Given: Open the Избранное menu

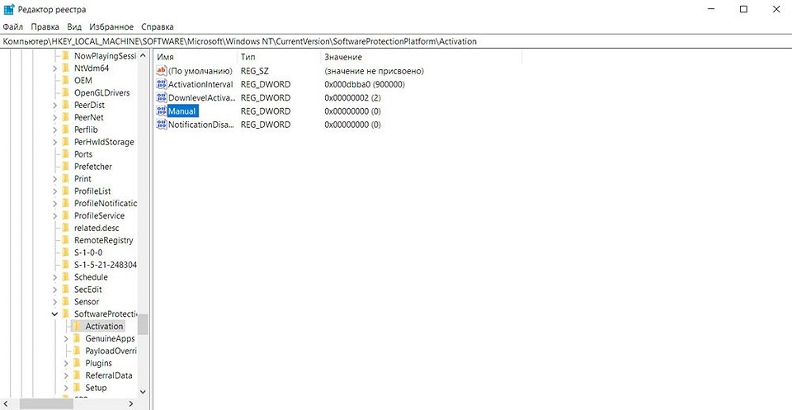Looking at the screenshot, I should point(111,26).
